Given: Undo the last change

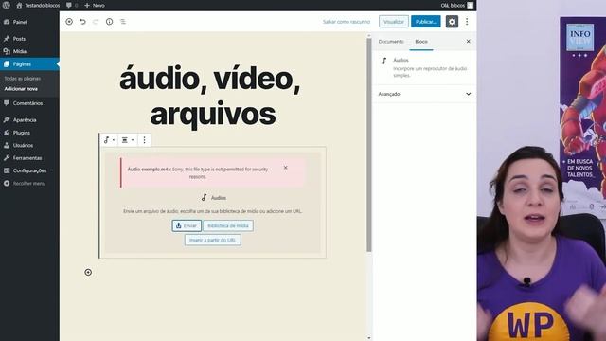Looking at the screenshot, I should click(x=82, y=22).
